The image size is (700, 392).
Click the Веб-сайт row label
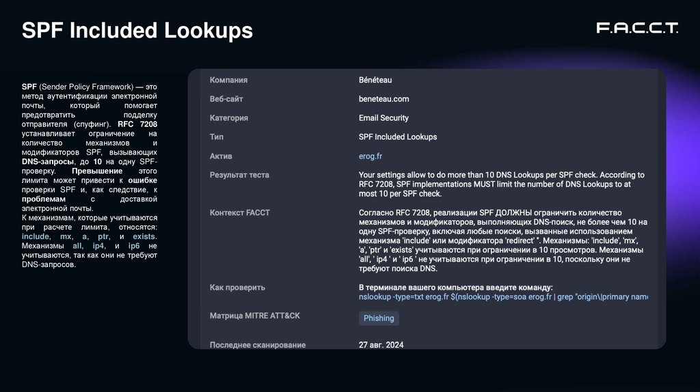pyautogui.click(x=226, y=99)
